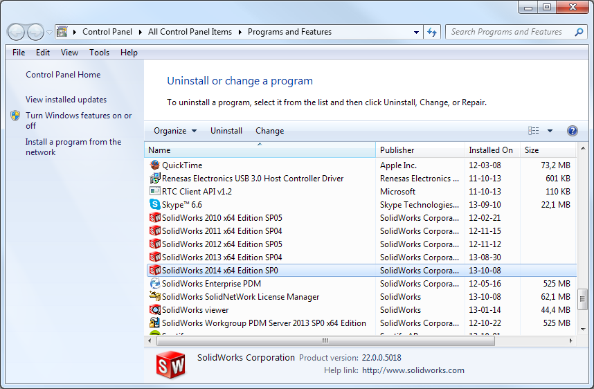Select the Skype Technologies publisher cell
594x389 pixels.
420,205
